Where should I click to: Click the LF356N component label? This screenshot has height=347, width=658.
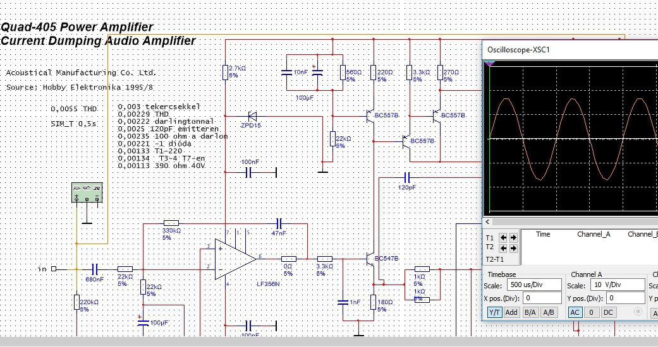pyautogui.click(x=268, y=284)
